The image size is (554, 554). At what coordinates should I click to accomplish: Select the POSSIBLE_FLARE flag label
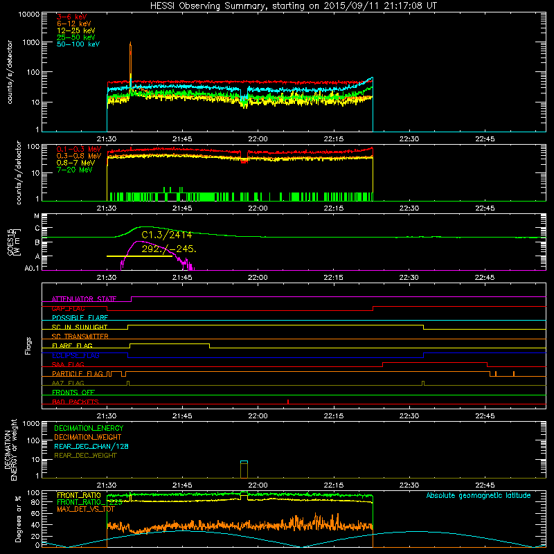pyautogui.click(x=80, y=318)
